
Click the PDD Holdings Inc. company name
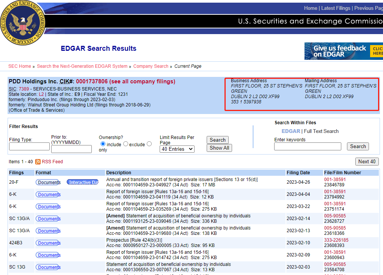click(x=33, y=81)
